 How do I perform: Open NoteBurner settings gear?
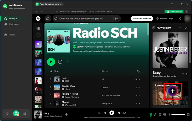pyautogui.click(x=7, y=114)
